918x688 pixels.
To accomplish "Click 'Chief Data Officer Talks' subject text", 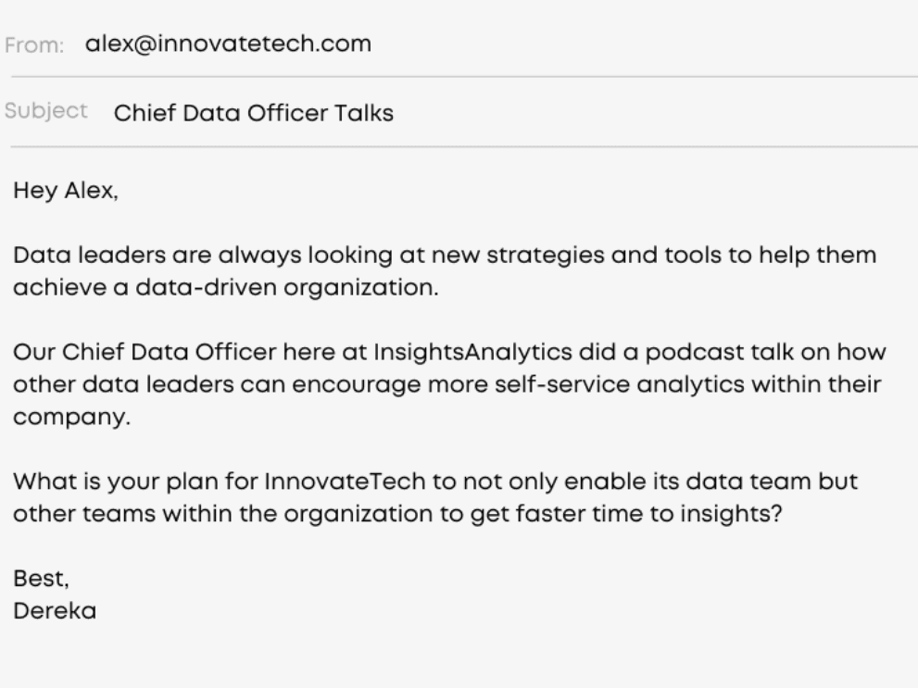I will (254, 113).
